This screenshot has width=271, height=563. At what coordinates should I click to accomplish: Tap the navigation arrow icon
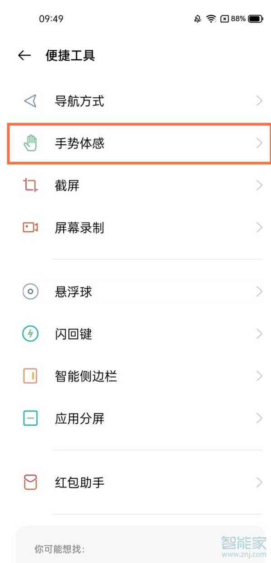(x=30, y=101)
